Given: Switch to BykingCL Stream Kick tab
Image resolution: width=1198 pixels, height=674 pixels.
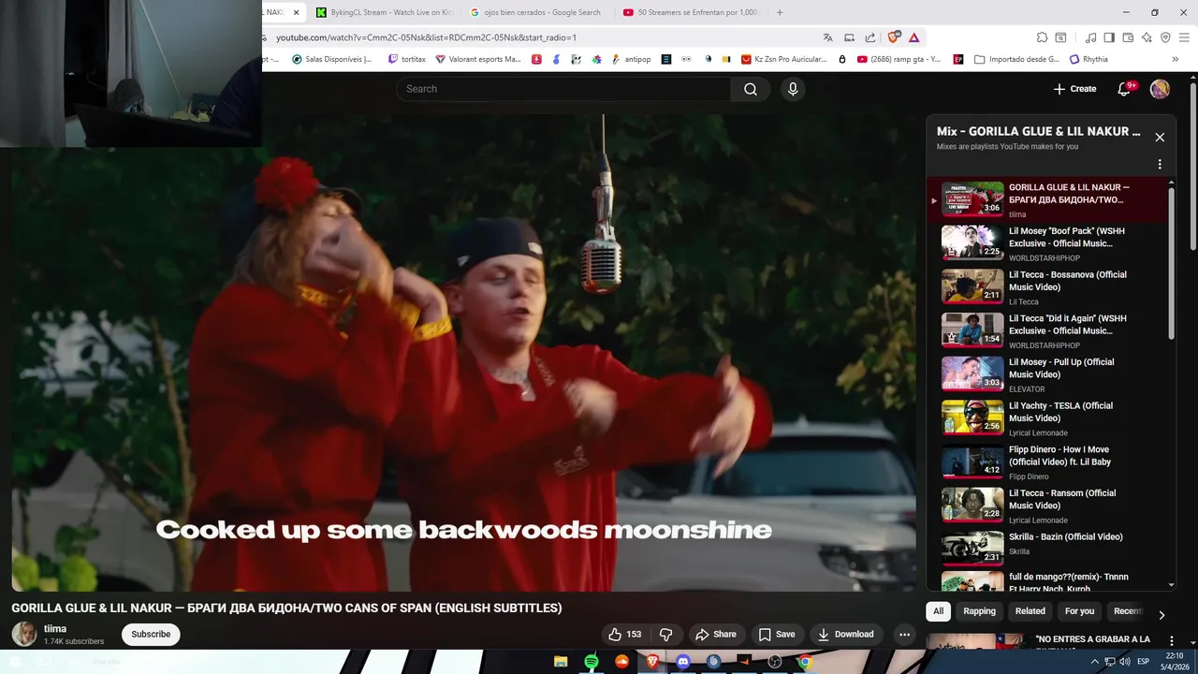Looking at the screenshot, I should coord(385,12).
